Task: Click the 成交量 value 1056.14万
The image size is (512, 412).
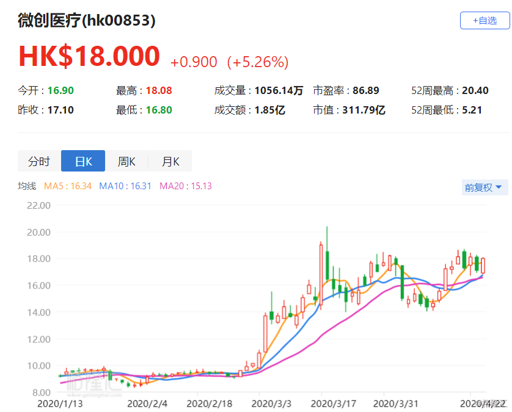Action: point(279,90)
